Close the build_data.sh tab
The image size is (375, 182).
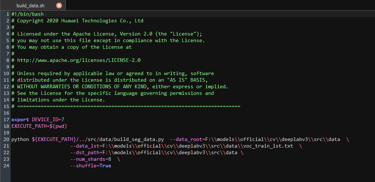click(x=59, y=5)
